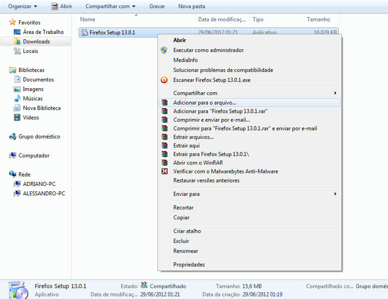
Task: Select the Firefox Setup 13.0.1 file name
Action: coord(112,32)
